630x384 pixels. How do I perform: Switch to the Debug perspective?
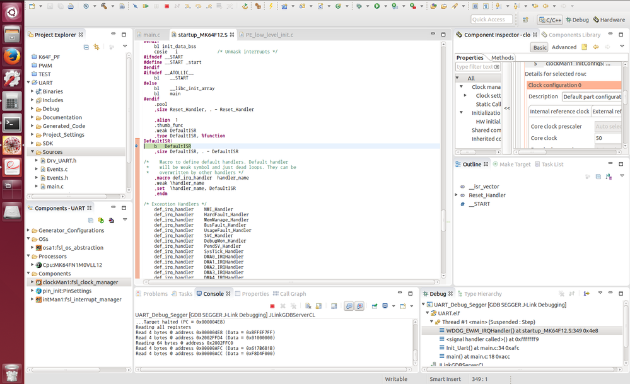tap(576, 20)
